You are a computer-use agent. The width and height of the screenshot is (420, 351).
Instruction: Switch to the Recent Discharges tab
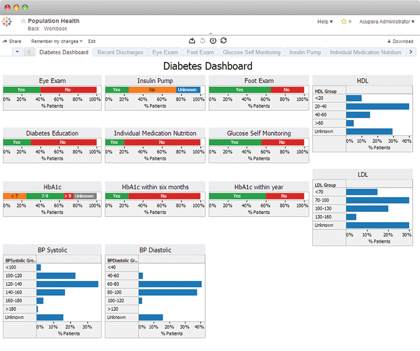pos(120,53)
